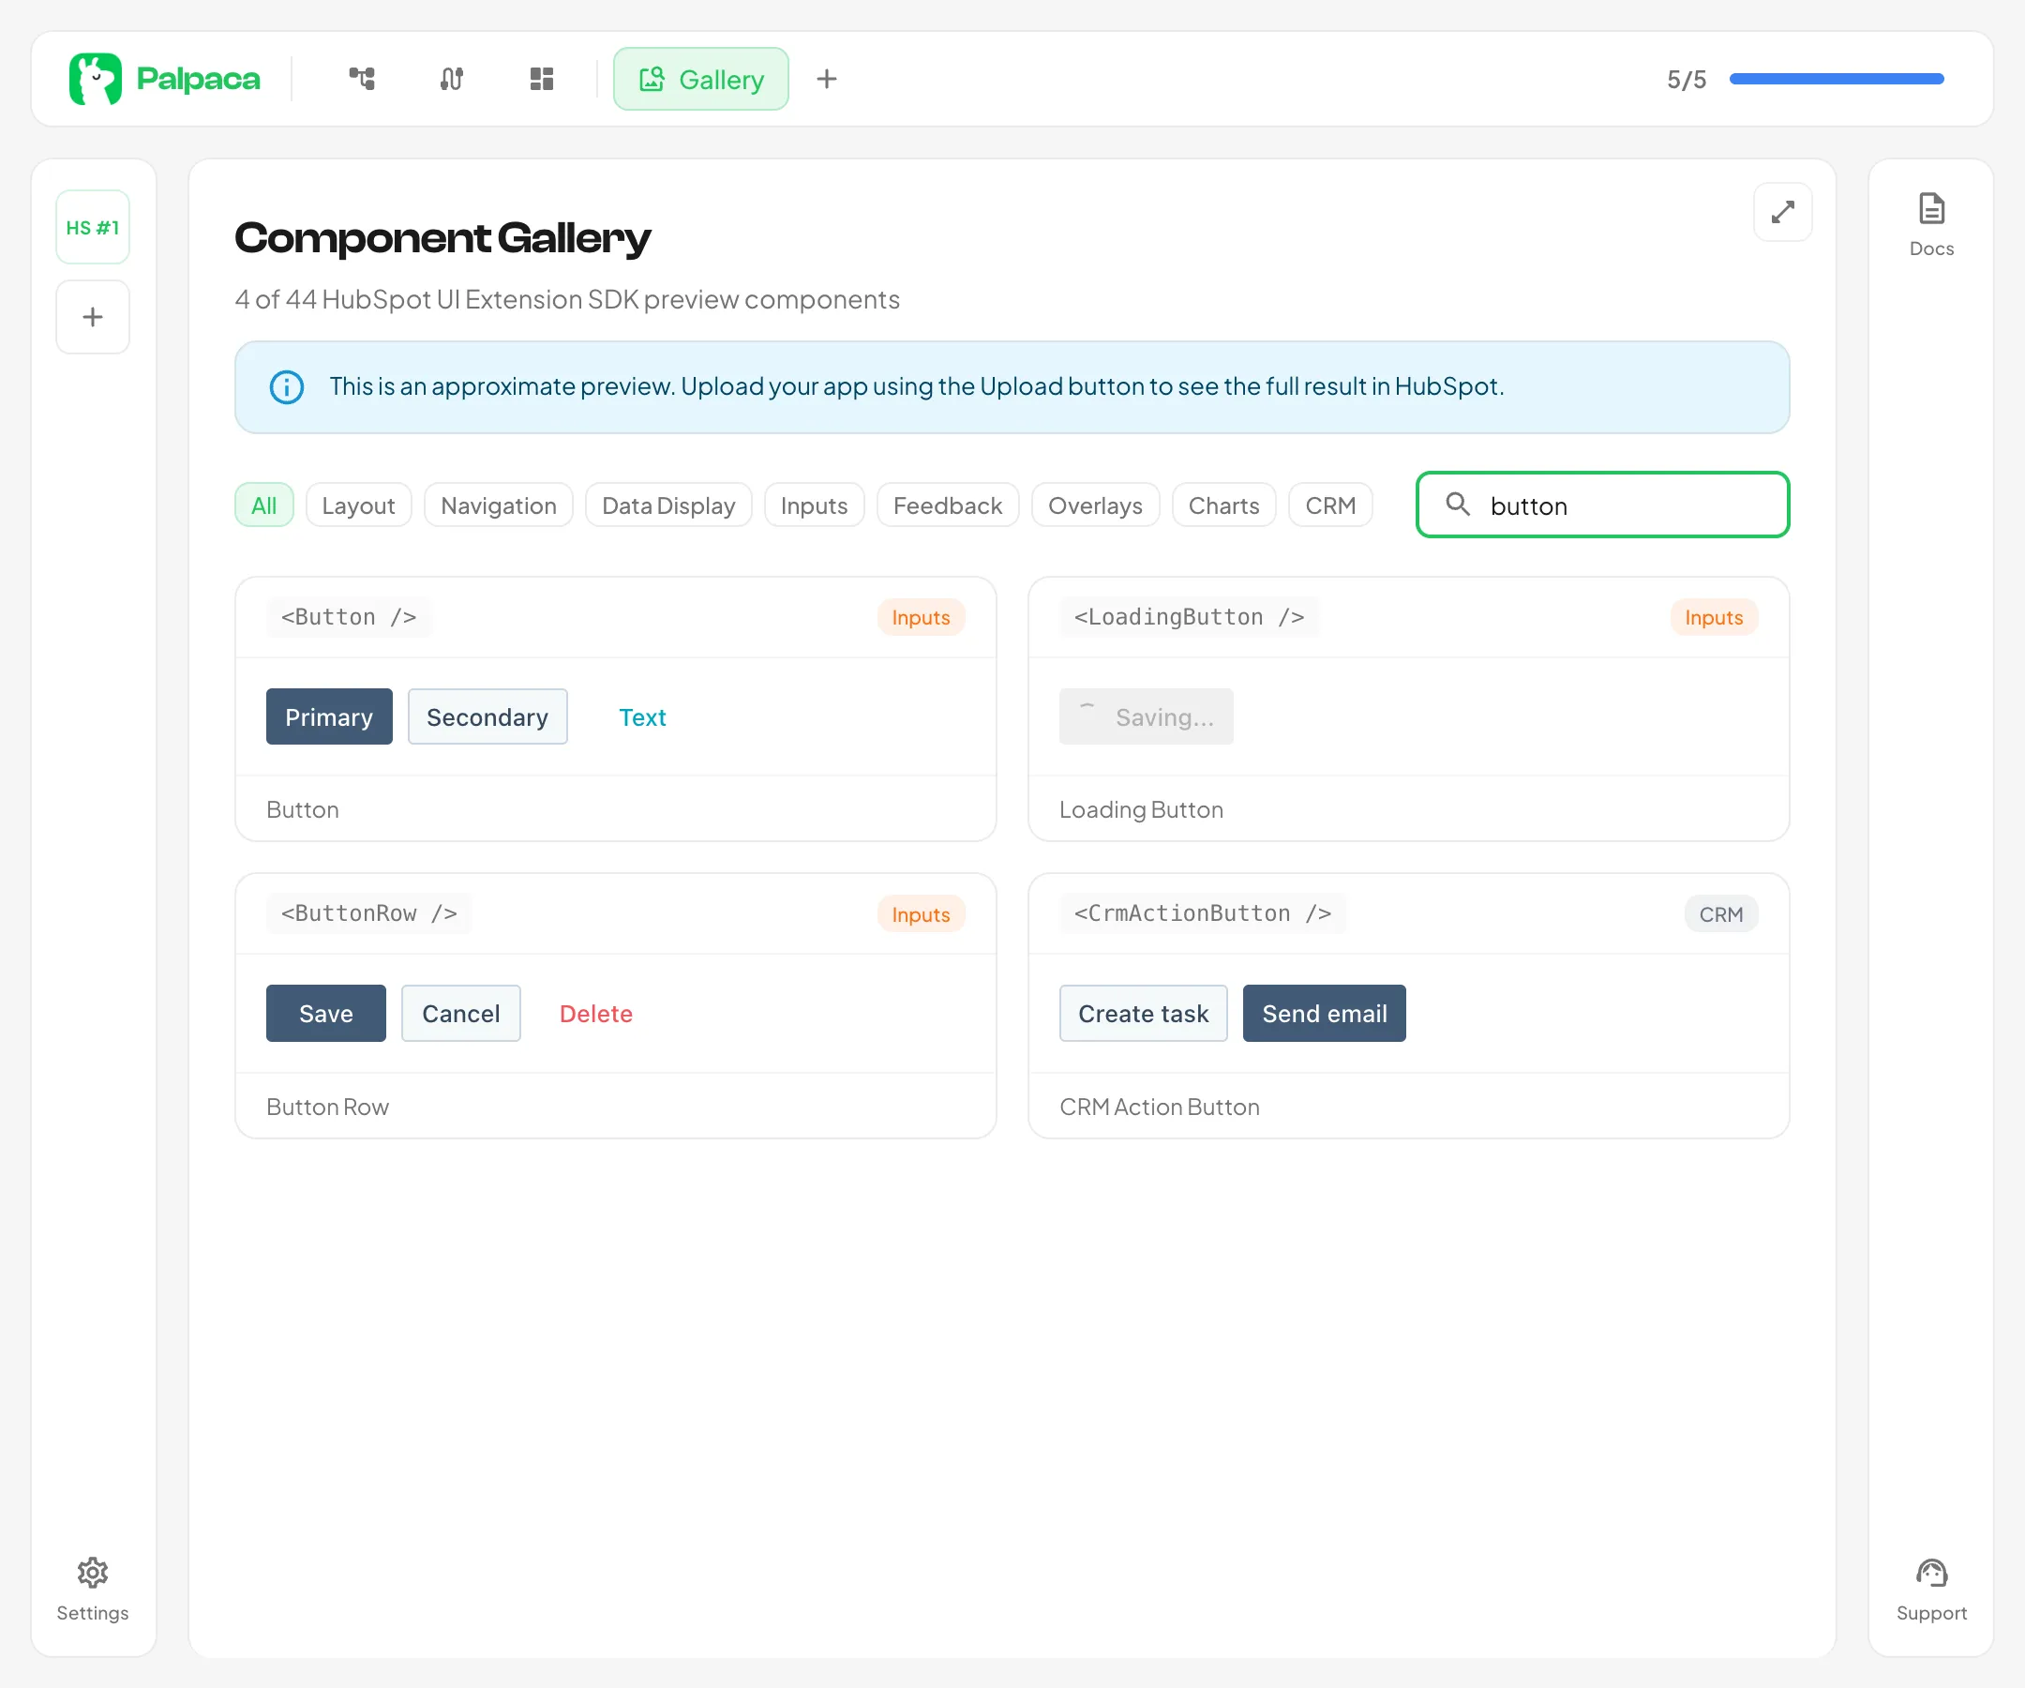Choose the Charts filter category
This screenshot has height=1688, width=2025.
1223,505
